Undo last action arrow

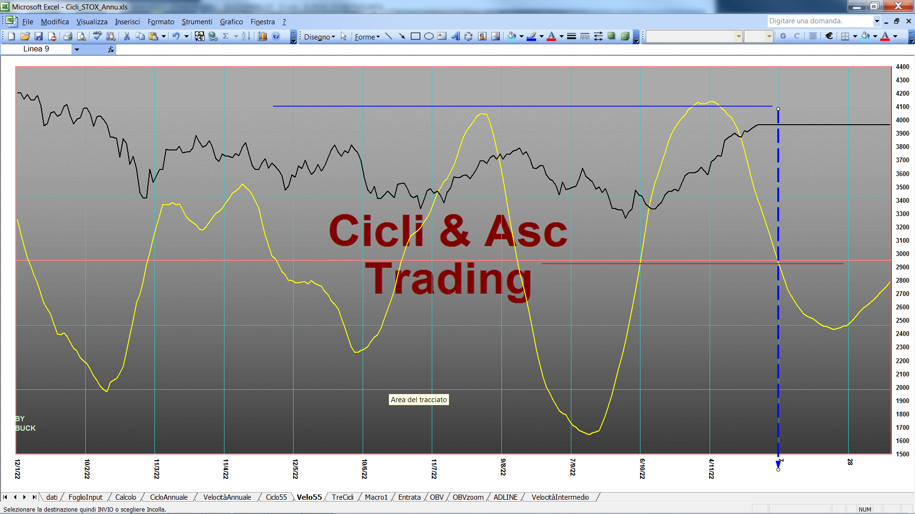click(176, 36)
